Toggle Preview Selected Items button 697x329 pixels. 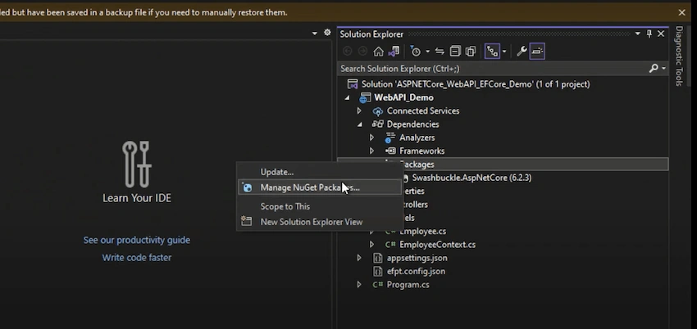tap(537, 52)
